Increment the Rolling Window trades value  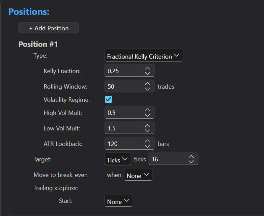coord(147,84)
